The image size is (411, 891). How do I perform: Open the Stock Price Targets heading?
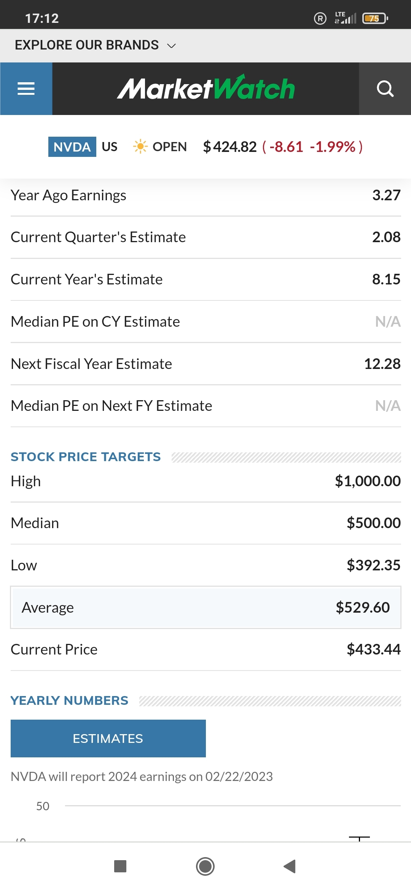(x=86, y=457)
